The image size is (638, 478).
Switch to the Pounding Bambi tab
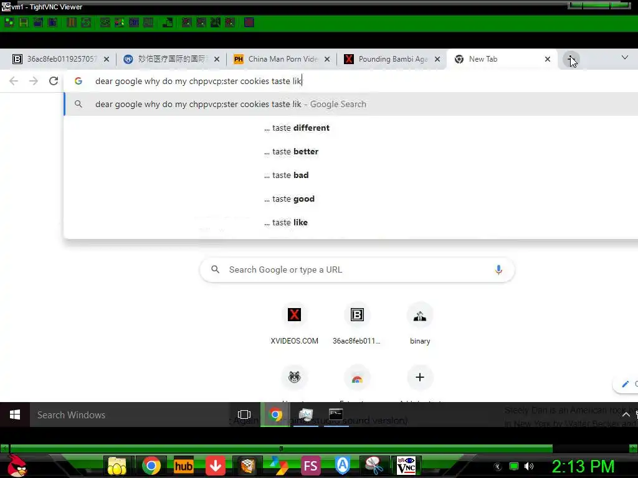[393, 59]
